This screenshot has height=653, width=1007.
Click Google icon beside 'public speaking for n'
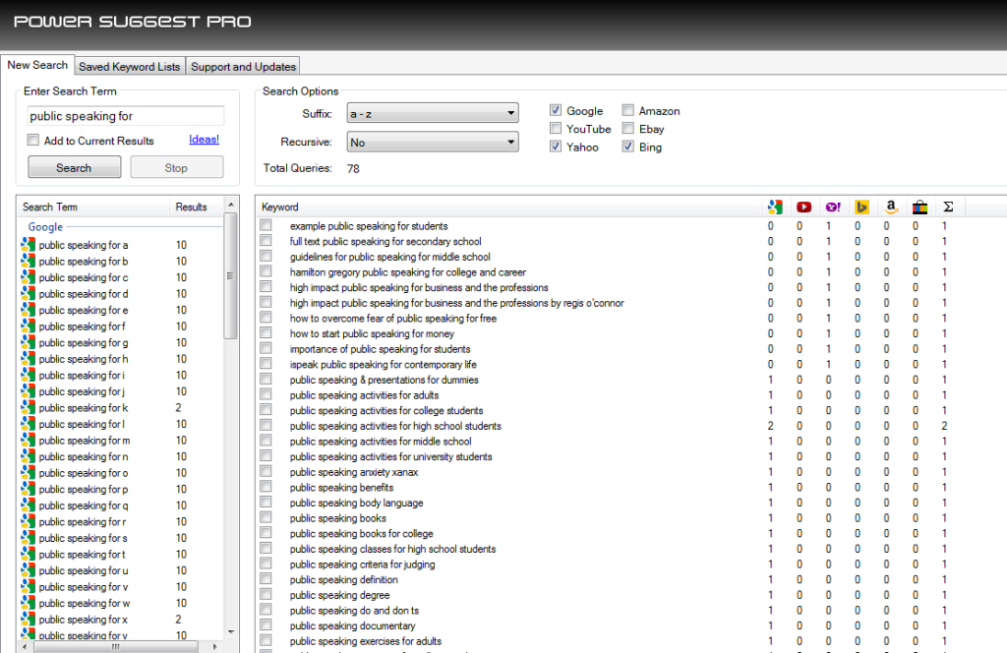point(28,456)
